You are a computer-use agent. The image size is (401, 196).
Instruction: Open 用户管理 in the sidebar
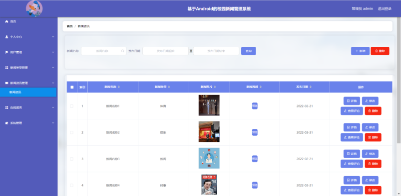click(28, 52)
